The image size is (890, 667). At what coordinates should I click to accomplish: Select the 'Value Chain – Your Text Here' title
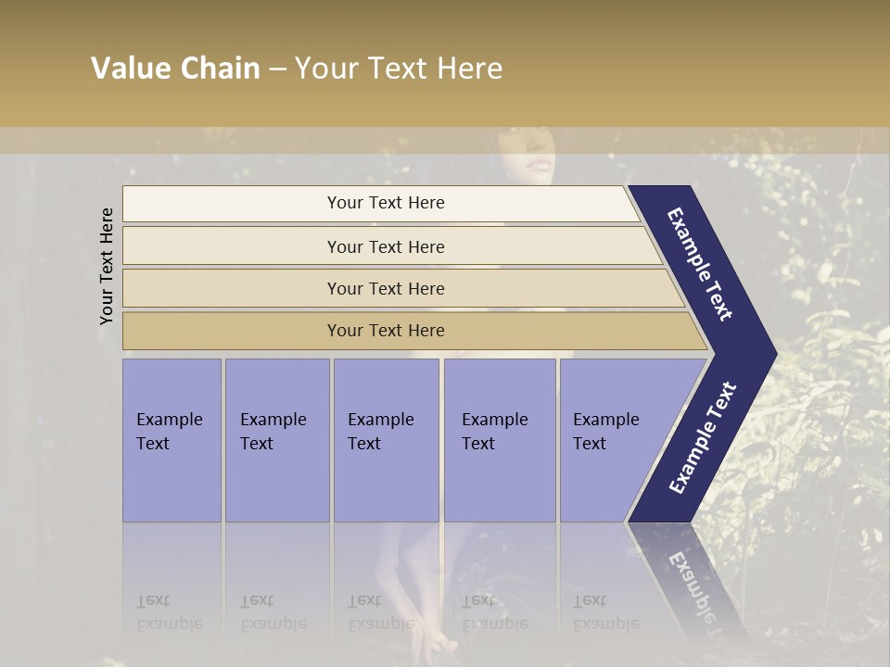[297, 68]
